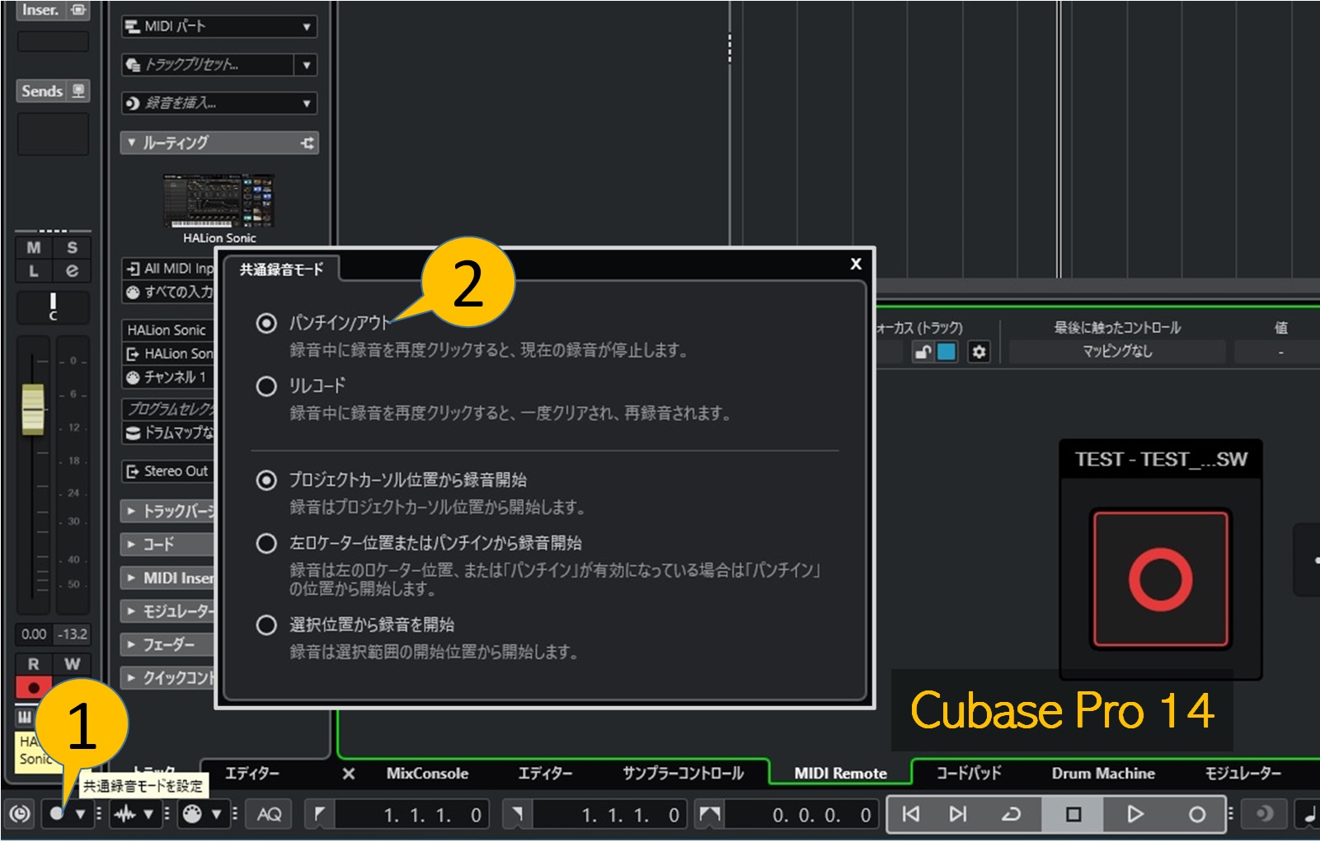The width and height of the screenshot is (1320, 861).
Task: Click the Inserts bypass icon
Action: [78, 10]
